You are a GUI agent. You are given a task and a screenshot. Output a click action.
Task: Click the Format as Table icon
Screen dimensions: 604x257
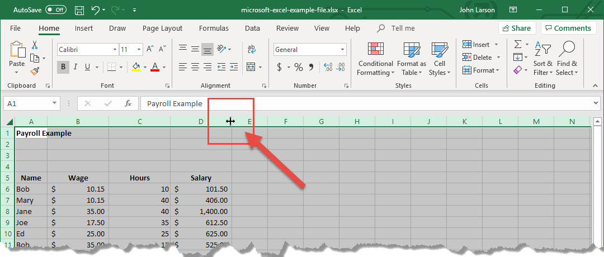[x=412, y=59]
